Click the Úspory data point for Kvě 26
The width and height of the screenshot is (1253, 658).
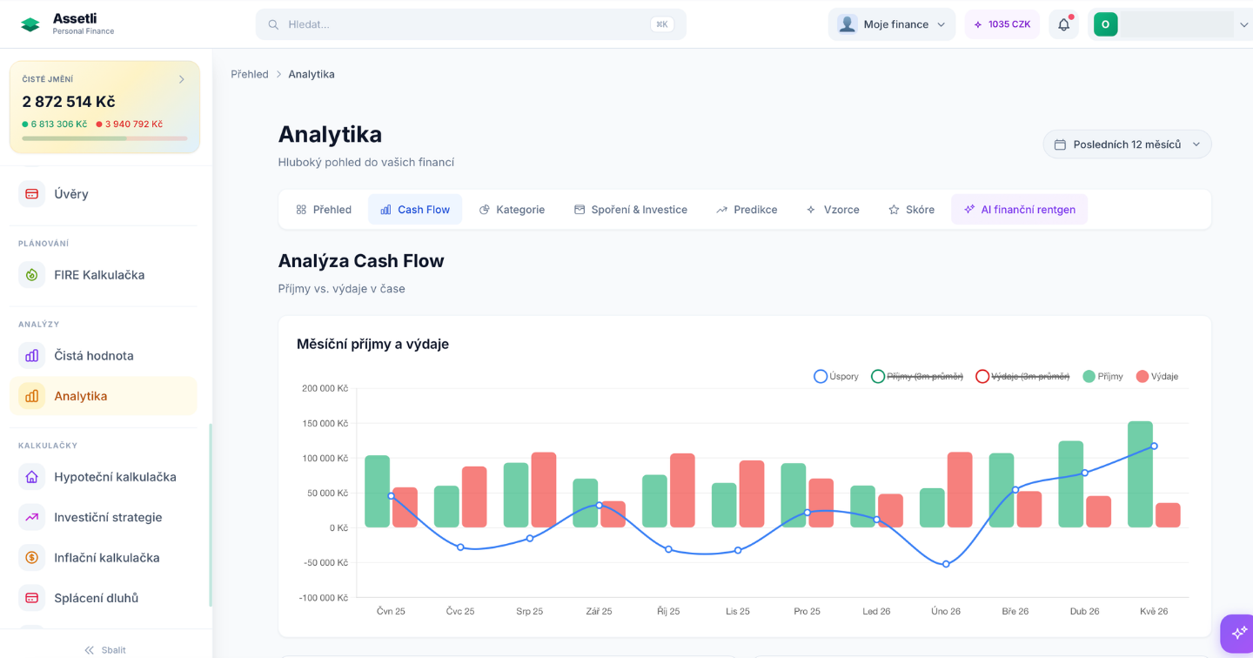(1154, 446)
